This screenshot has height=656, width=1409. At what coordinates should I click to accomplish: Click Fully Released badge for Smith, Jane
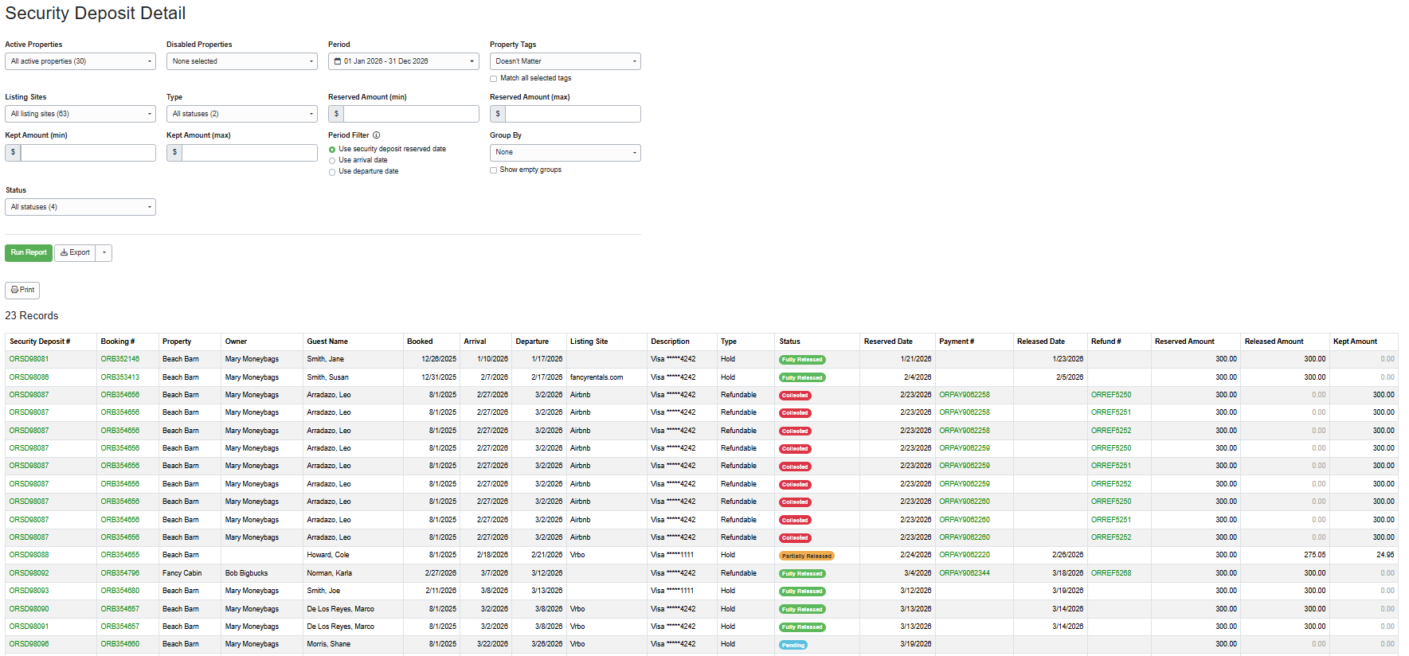802,360
